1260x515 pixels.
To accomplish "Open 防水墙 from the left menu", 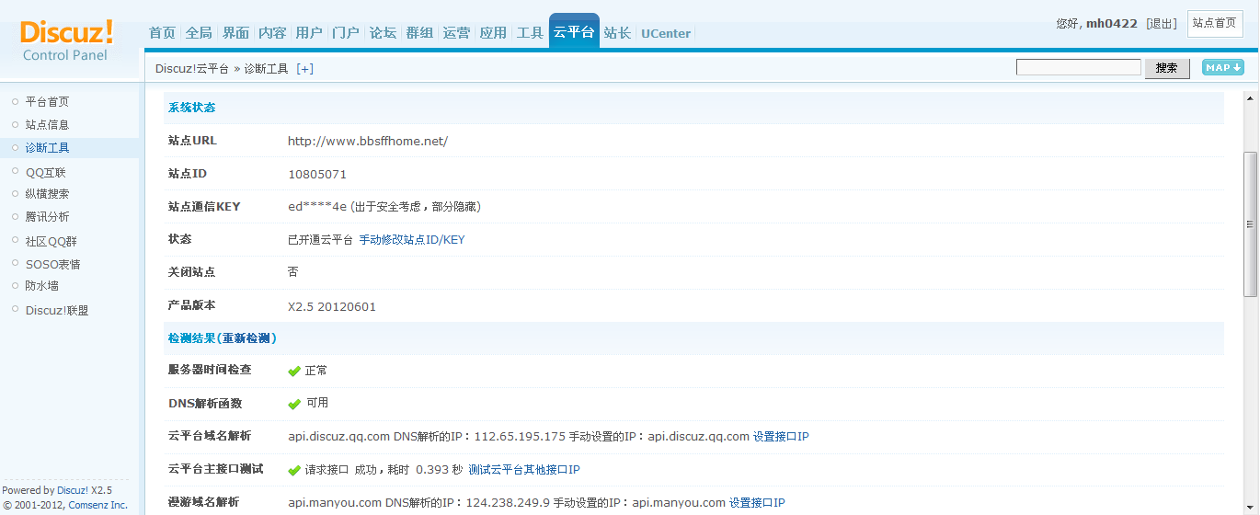I will point(42,286).
